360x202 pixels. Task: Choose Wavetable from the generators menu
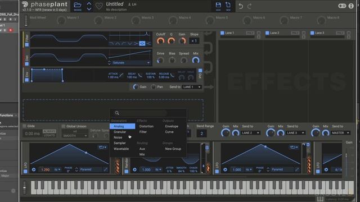click(121, 149)
